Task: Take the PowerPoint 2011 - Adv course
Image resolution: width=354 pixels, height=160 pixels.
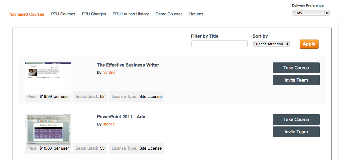Action: click(x=296, y=120)
